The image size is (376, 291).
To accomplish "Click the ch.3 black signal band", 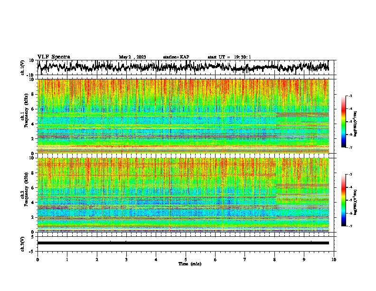I will point(183,243).
